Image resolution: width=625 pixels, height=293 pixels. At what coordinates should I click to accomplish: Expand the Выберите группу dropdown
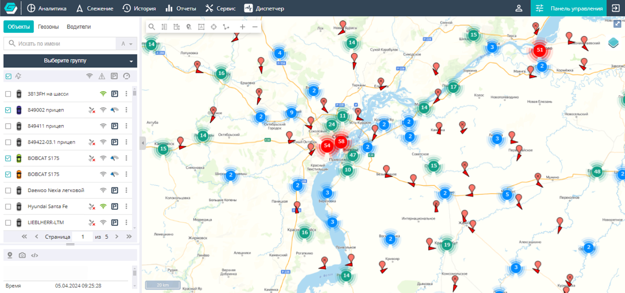pos(70,61)
